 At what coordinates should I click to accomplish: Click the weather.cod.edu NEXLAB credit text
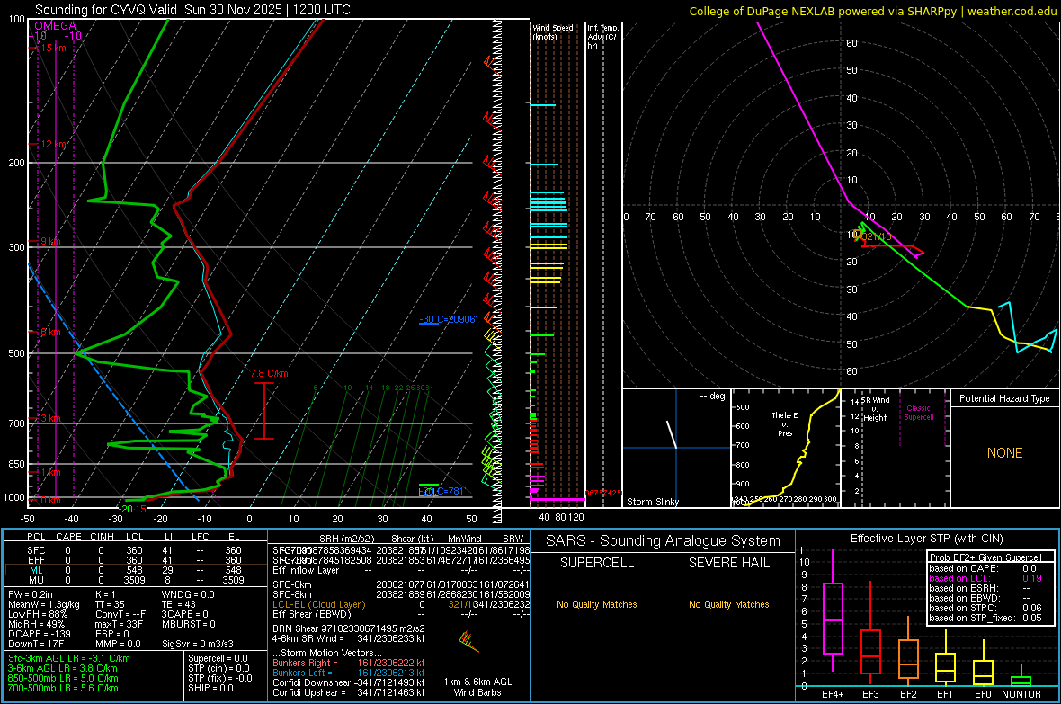click(872, 11)
